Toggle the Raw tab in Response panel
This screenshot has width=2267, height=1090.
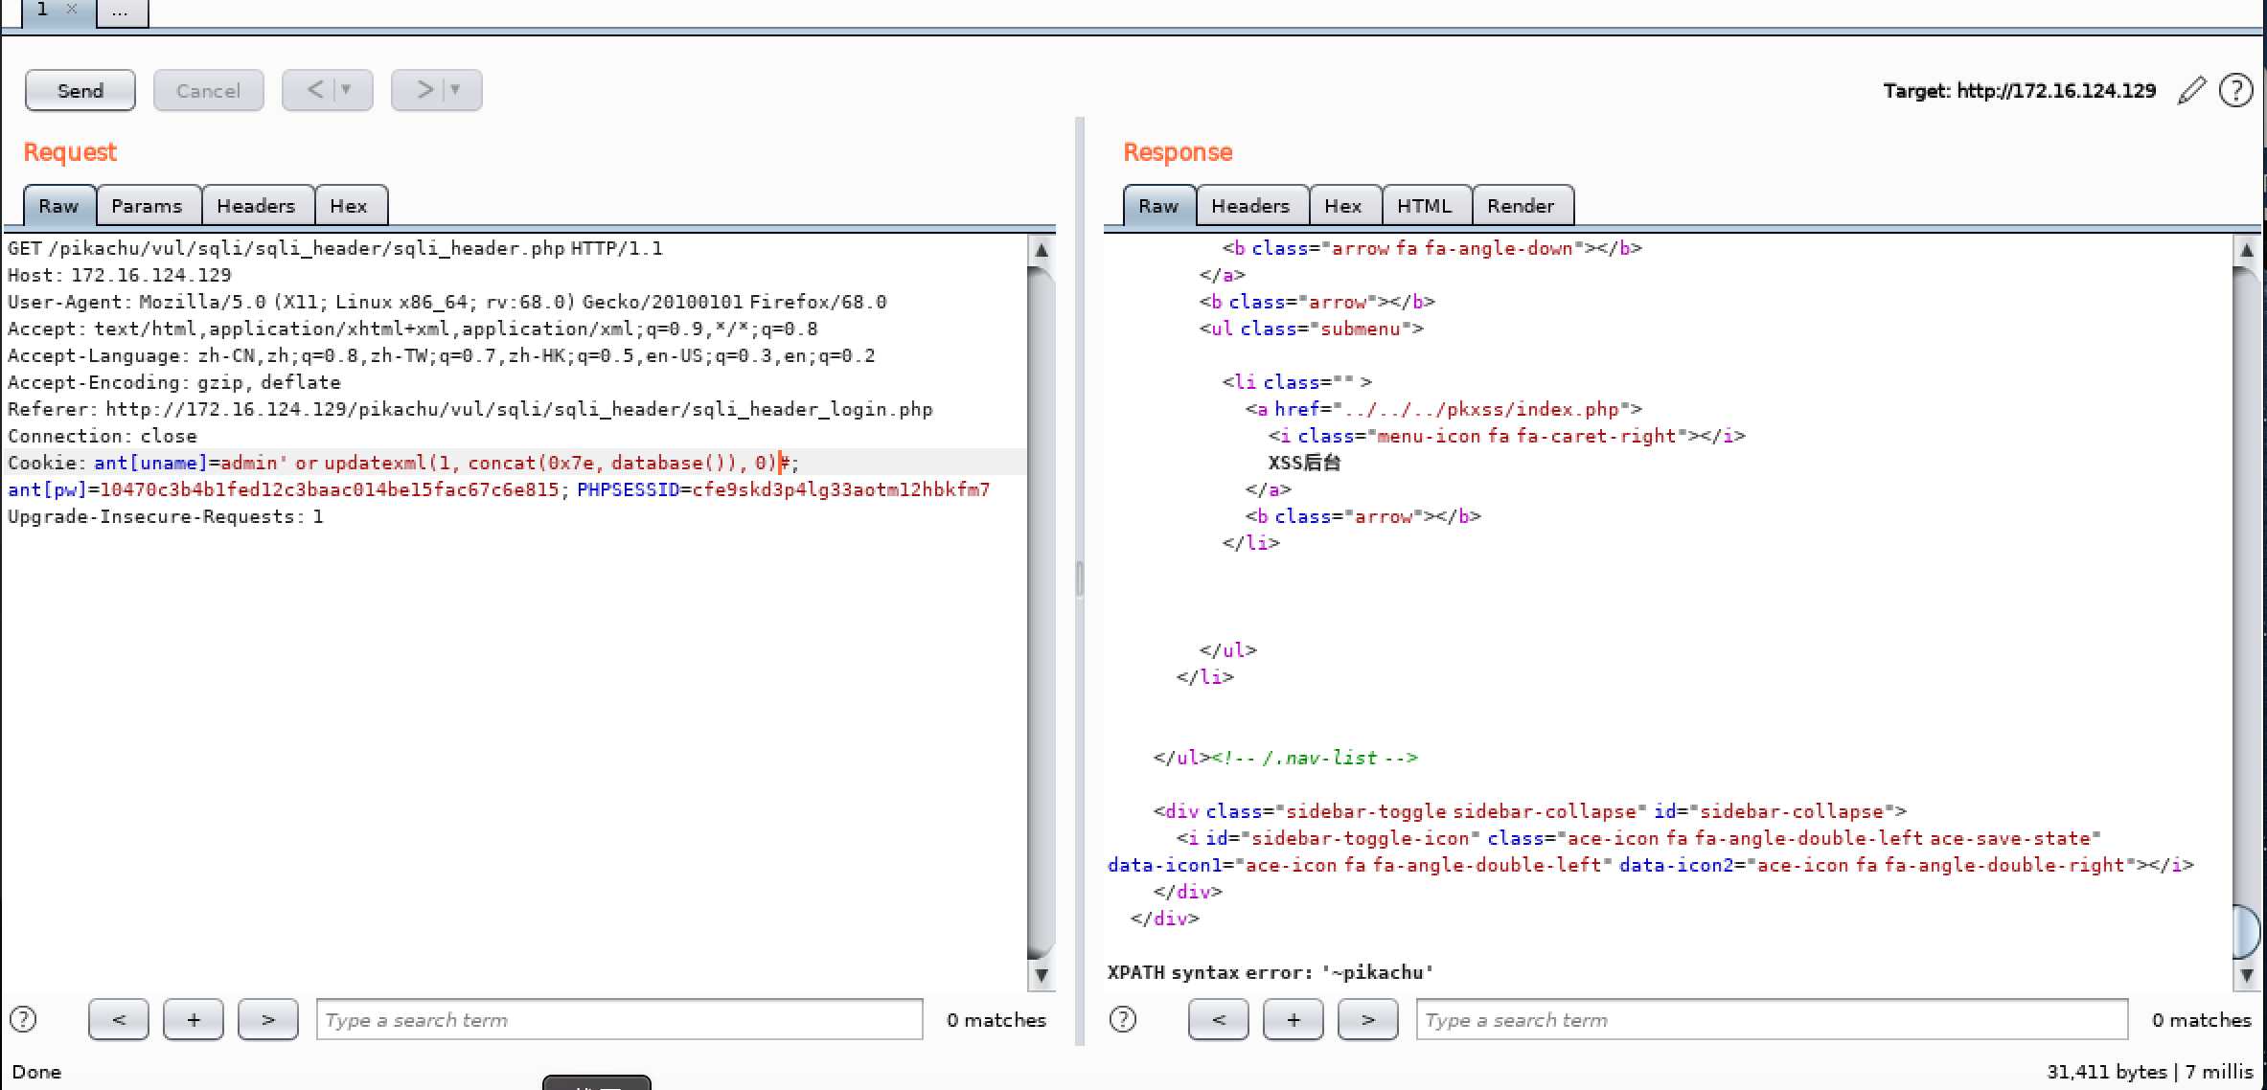click(1156, 204)
